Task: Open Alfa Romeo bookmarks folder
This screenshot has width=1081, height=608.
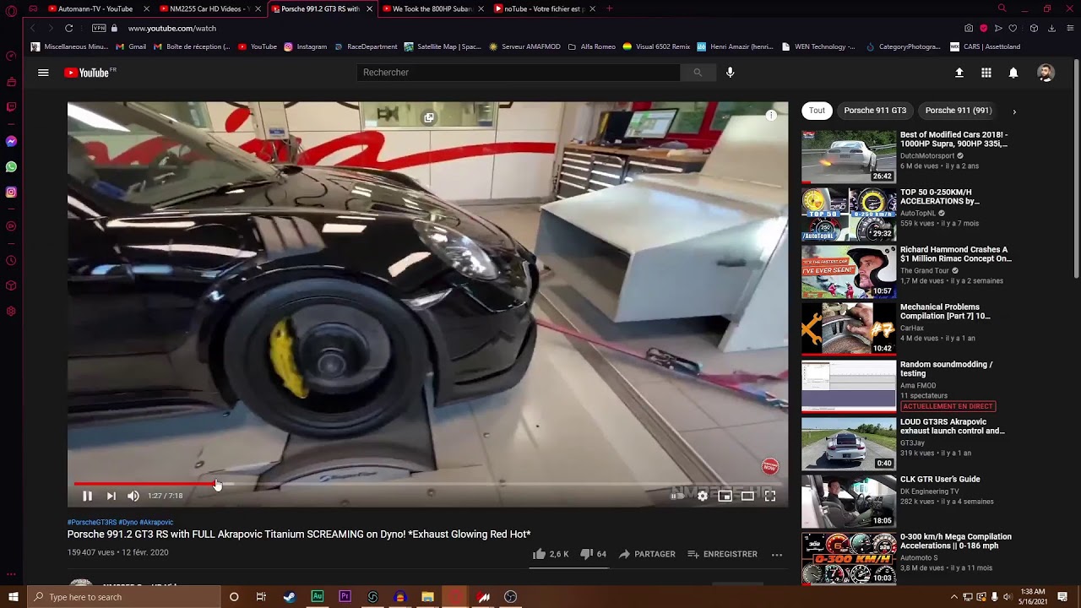Action: (592, 46)
